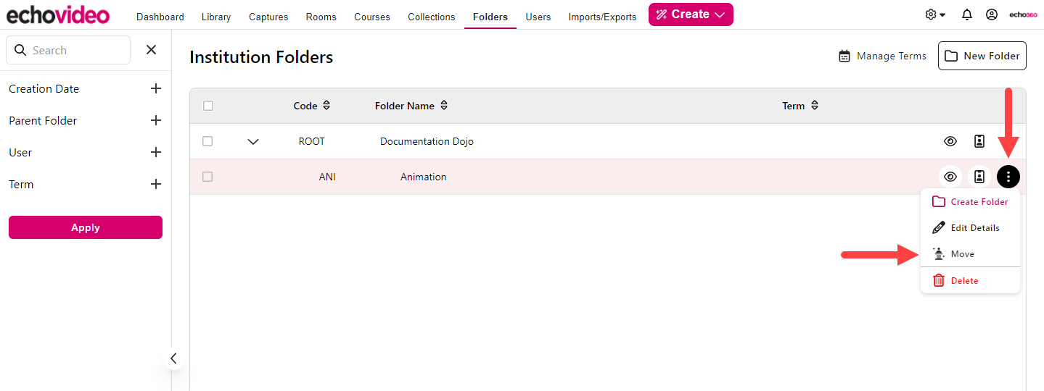Viewport: 1044px width, 391px height.
Task: Click the Move icon in the context menu
Action: pos(939,253)
